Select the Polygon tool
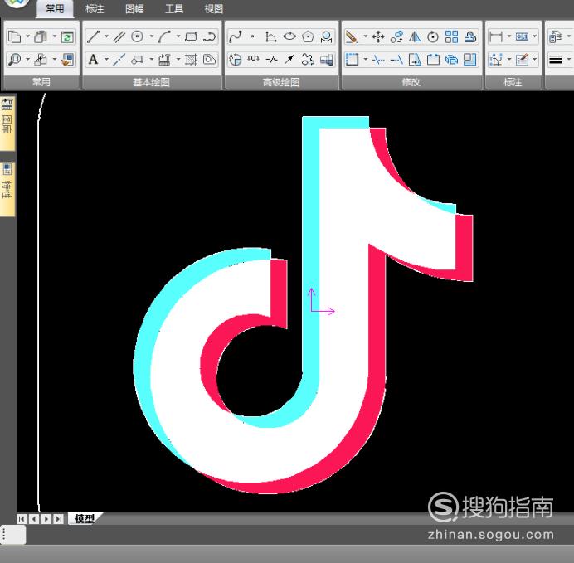 pyautogui.click(x=308, y=36)
